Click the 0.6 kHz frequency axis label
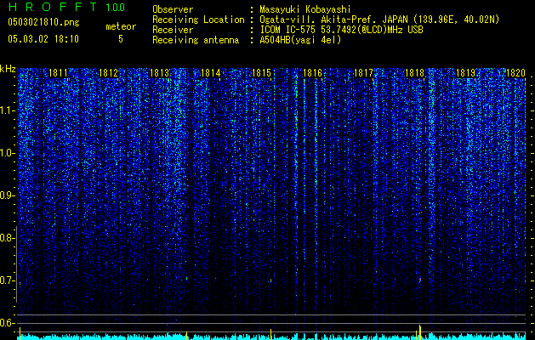 pyautogui.click(x=8, y=323)
